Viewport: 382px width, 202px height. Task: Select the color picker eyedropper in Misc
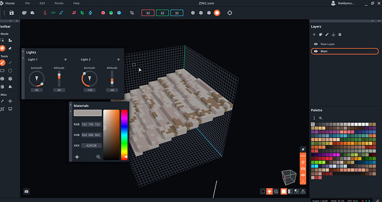click(x=2, y=101)
